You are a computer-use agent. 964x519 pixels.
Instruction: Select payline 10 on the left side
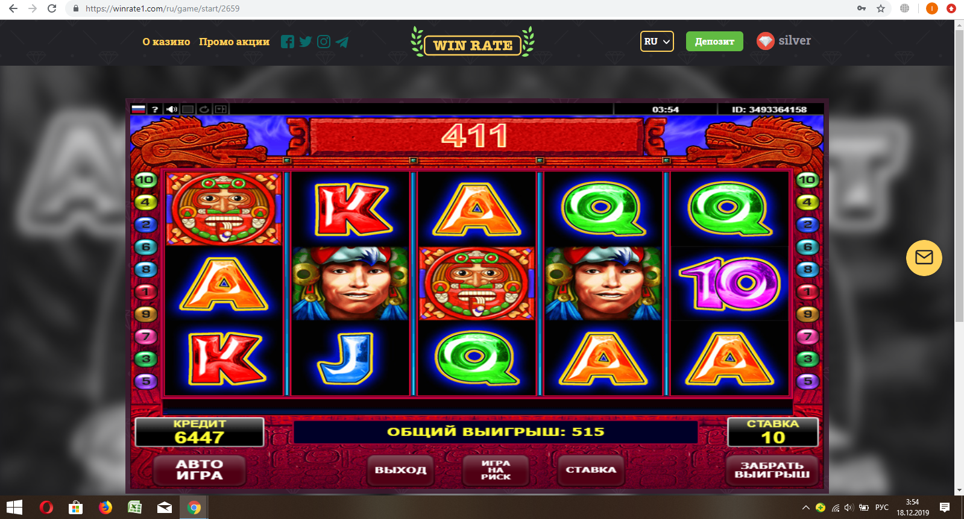[x=145, y=180]
